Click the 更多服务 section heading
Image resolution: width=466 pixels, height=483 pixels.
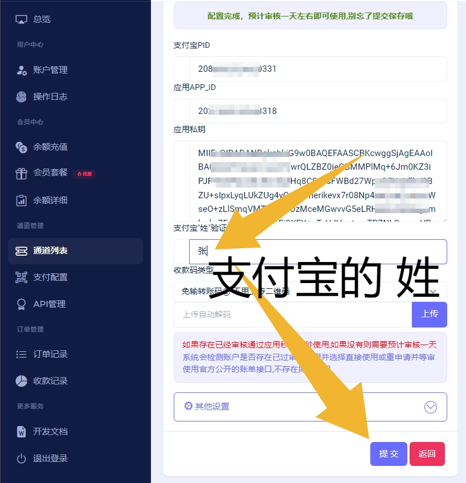30,406
